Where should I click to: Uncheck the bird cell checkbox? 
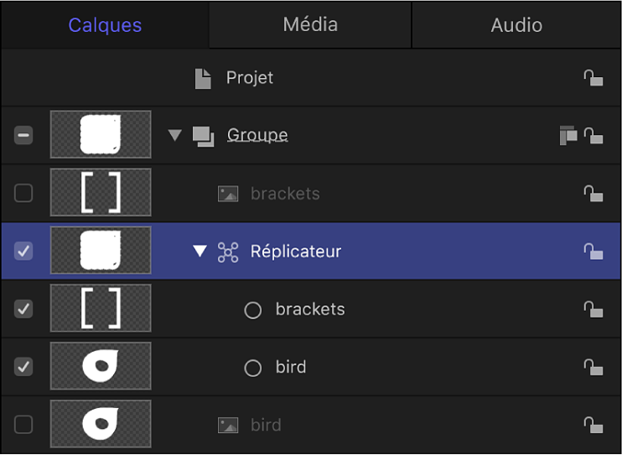[x=23, y=367]
